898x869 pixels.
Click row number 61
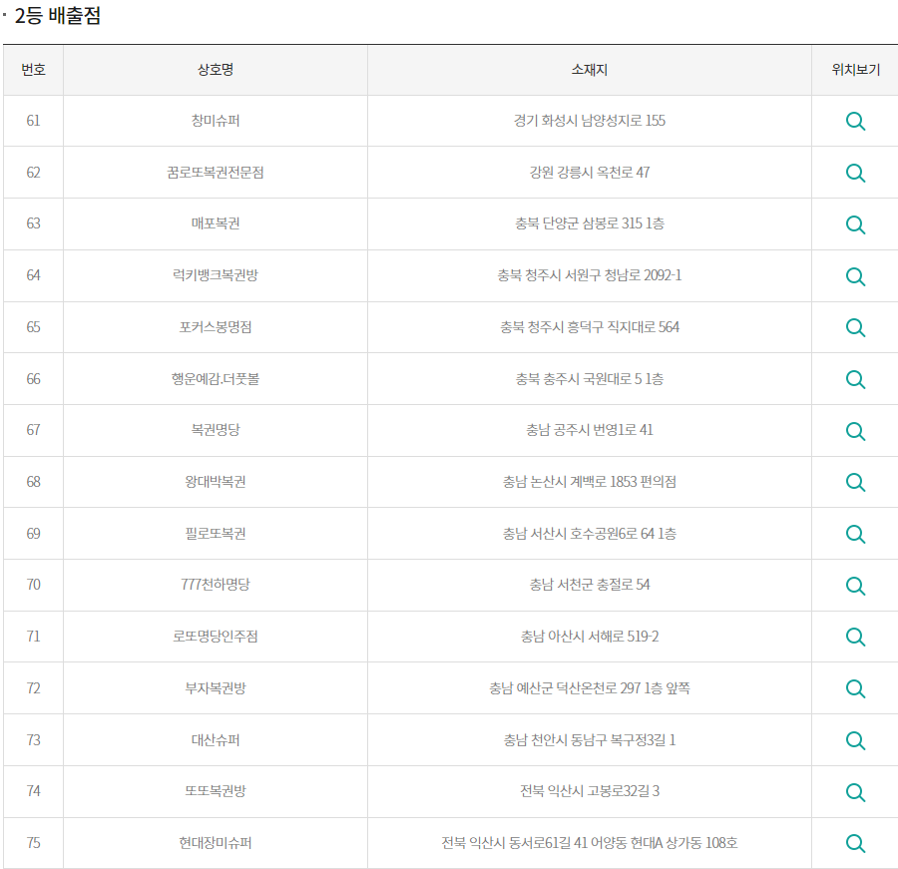click(x=33, y=121)
